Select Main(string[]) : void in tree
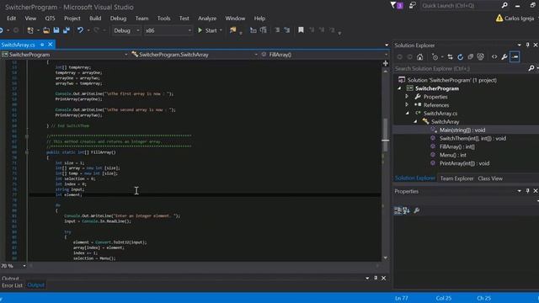The image size is (539, 303). click(x=462, y=130)
